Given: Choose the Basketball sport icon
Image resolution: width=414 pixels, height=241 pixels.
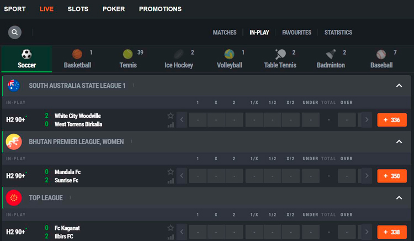Looking at the screenshot, I should [x=77, y=55].
